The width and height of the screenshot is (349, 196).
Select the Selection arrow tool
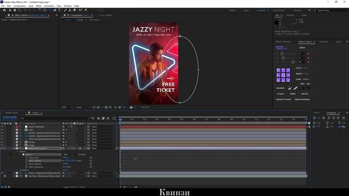(10, 10)
